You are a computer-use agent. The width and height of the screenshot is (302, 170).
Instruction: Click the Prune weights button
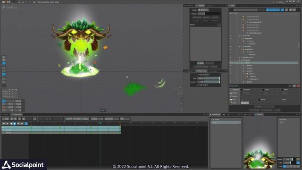pos(215,17)
